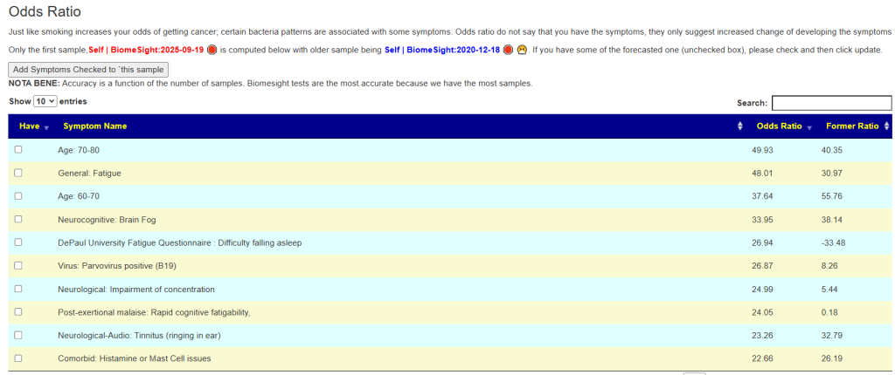Tick the Neurocognitive: Brain Fog checkbox
895x375 pixels.
[18, 219]
